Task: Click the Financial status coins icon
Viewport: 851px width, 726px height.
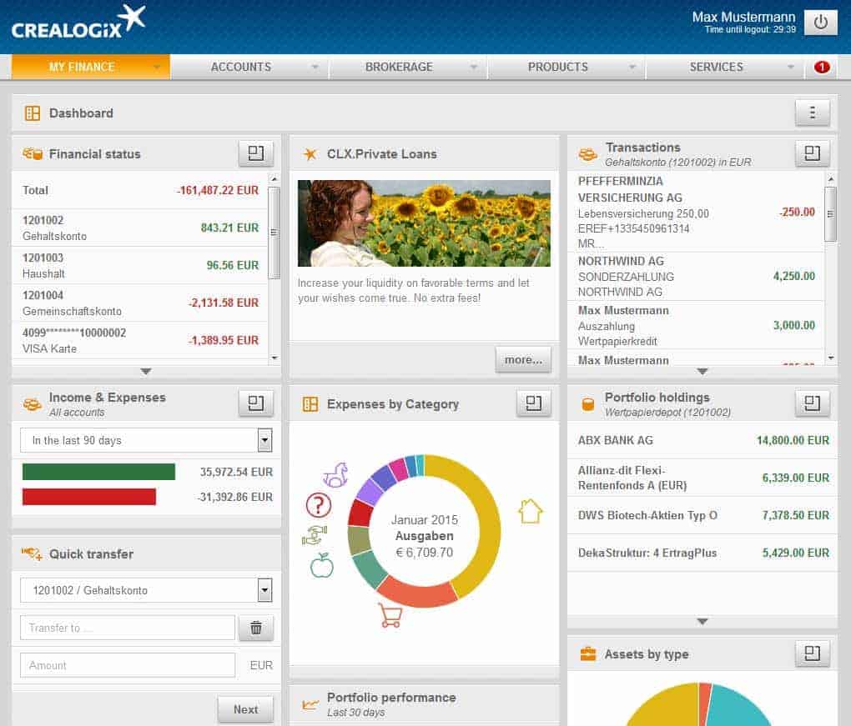Action: click(x=33, y=153)
